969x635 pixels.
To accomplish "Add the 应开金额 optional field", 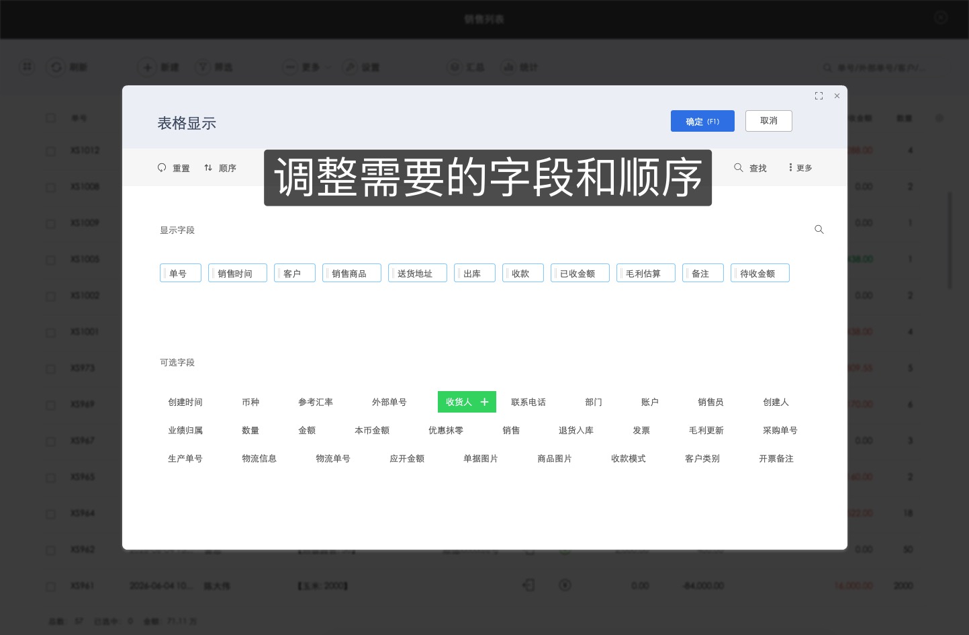I will coord(407,458).
